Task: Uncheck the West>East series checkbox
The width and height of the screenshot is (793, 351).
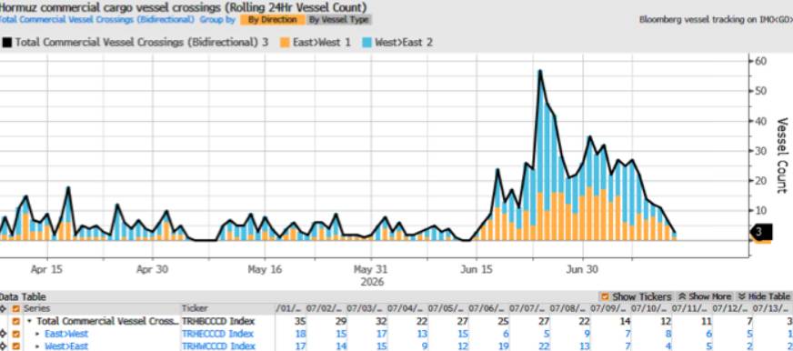Action: [x=16, y=346]
